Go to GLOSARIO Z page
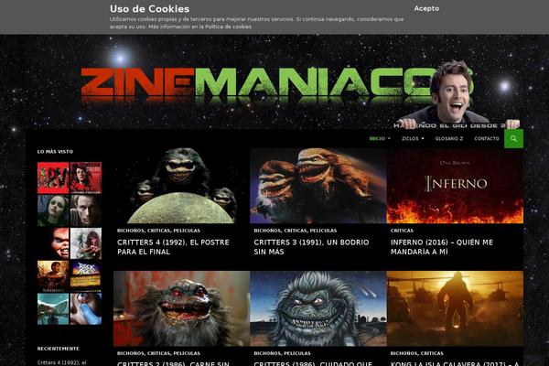Image resolution: width=549 pixels, height=366 pixels. [449, 139]
